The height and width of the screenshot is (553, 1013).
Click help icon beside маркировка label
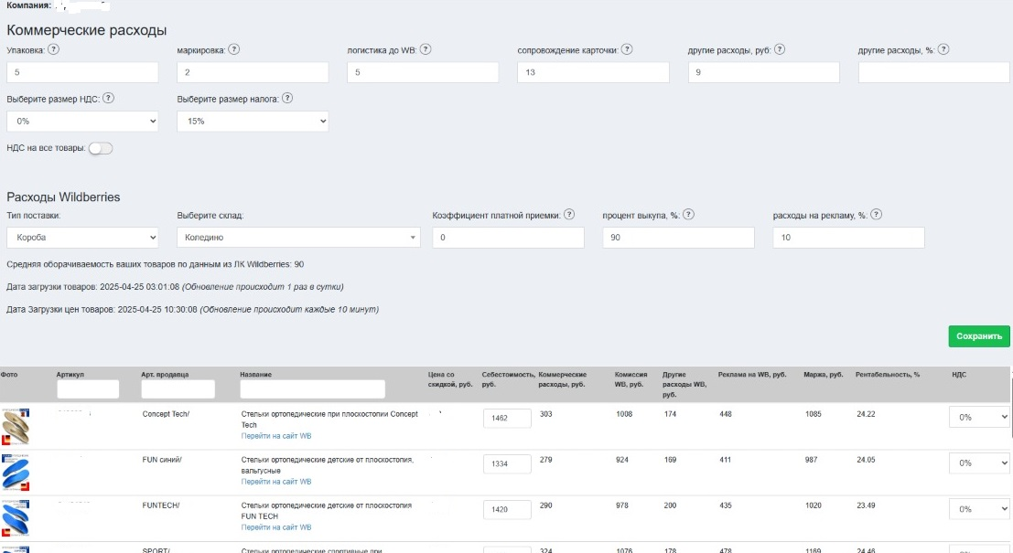coord(234,49)
